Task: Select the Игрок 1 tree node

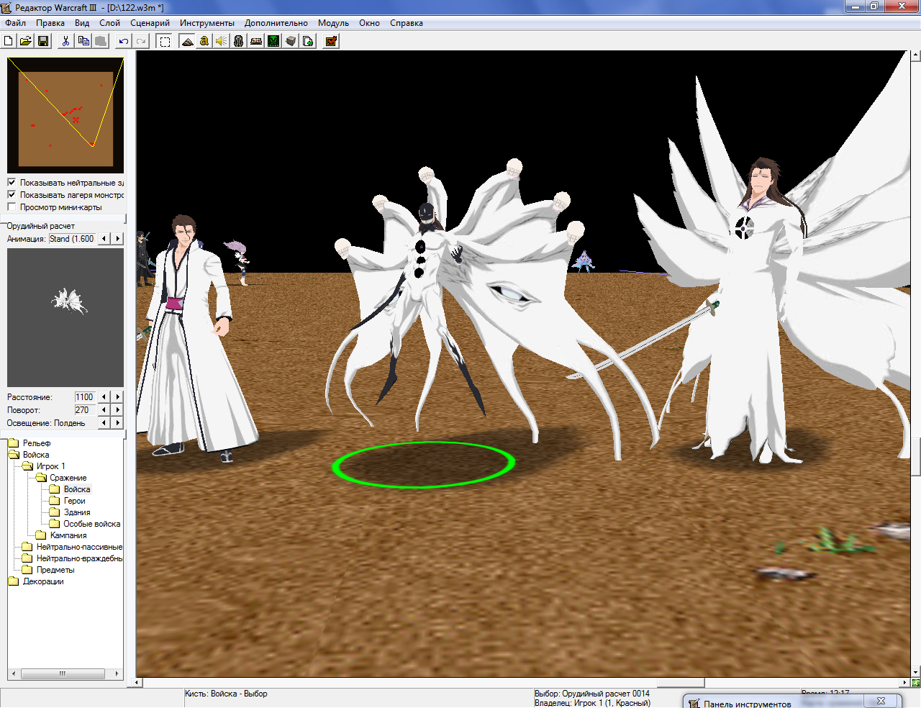Action: coord(50,466)
